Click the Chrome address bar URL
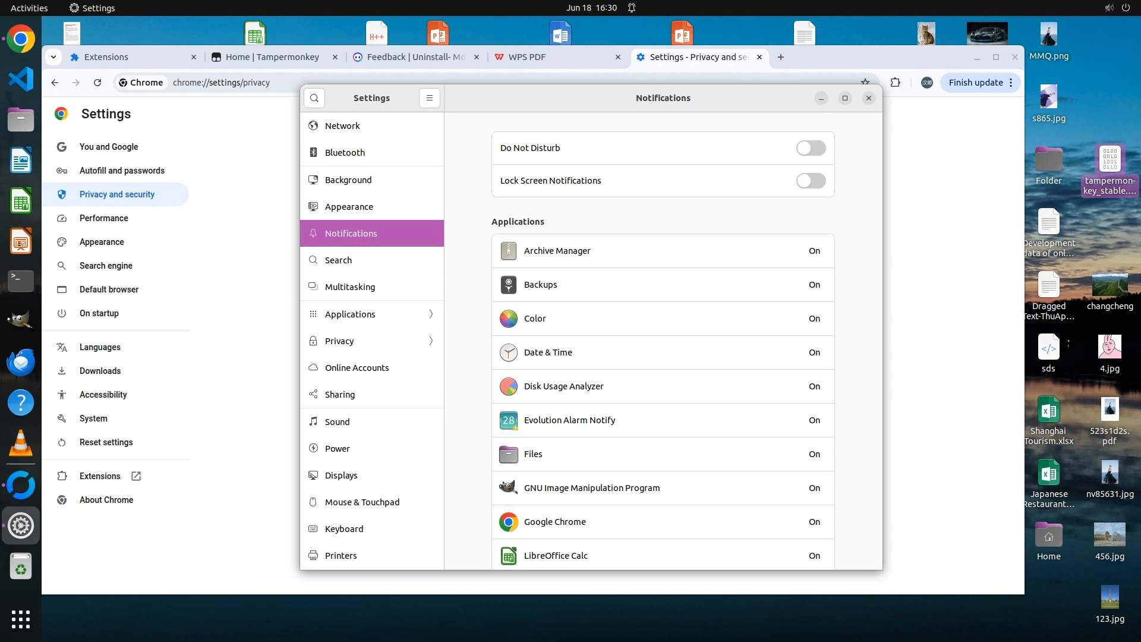The width and height of the screenshot is (1141, 642). 221,83
